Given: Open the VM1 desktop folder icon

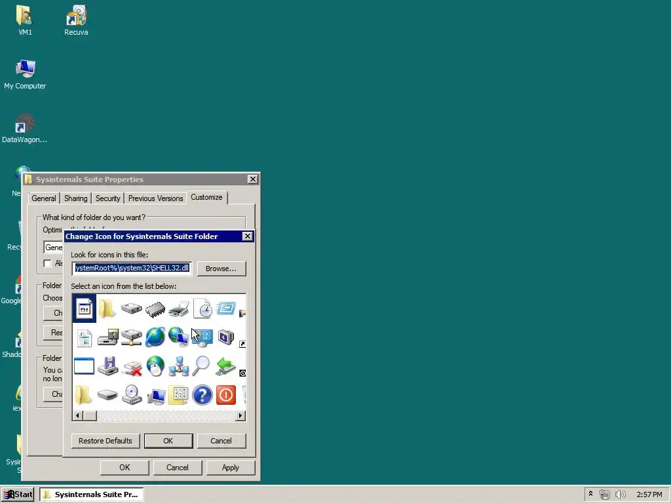Looking at the screenshot, I should [x=25, y=20].
